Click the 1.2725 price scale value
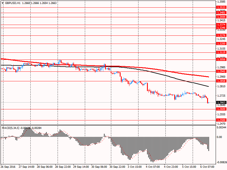The image size is (227, 170). pos(222,96)
